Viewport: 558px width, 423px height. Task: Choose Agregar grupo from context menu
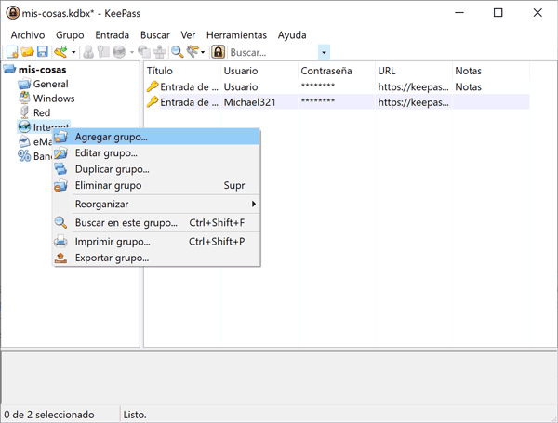pyautogui.click(x=156, y=137)
